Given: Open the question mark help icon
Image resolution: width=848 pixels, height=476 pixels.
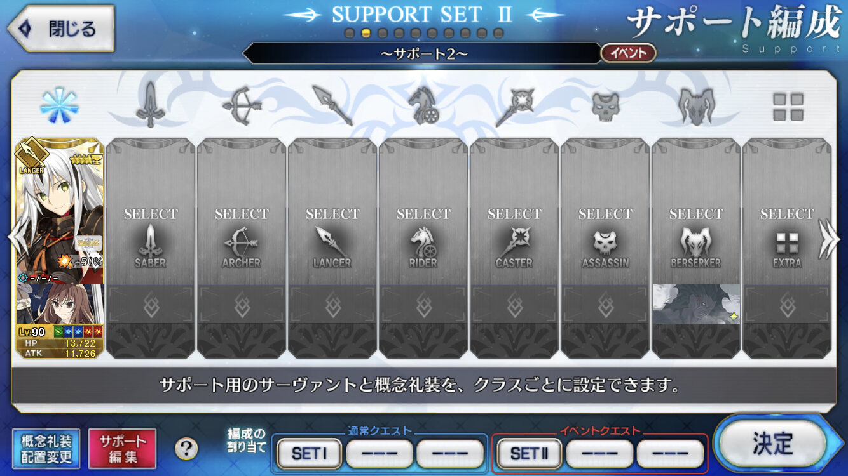Looking at the screenshot, I should [186, 449].
